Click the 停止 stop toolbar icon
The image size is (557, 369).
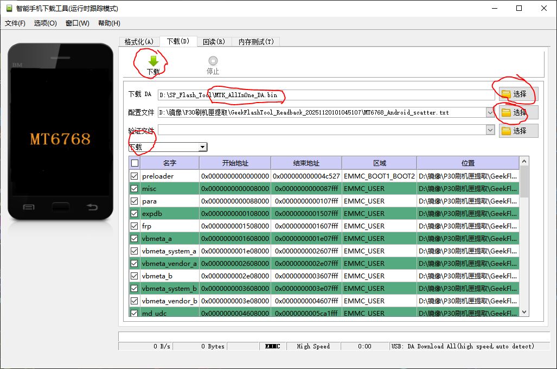tap(213, 60)
